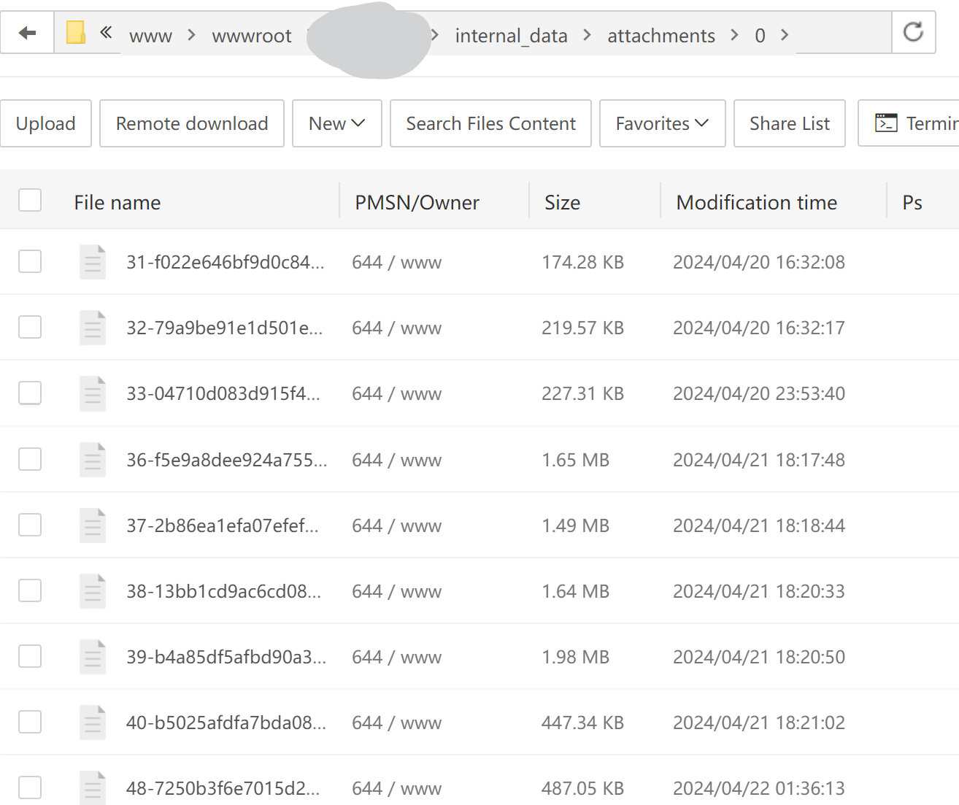
Task: Sort by Size column header
Action: point(563,202)
